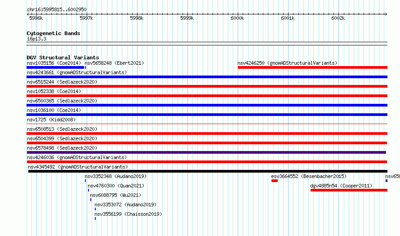Select dgv4885n54 (Cooper2011) label
The width and height of the screenshot is (400, 236).
click(341, 186)
